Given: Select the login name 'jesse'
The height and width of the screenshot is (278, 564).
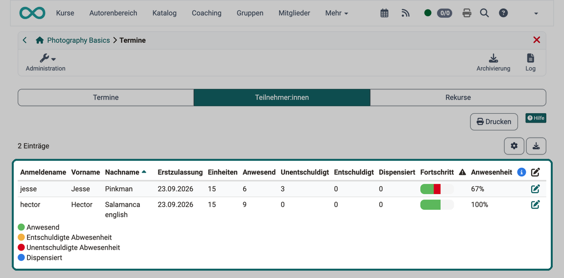Looking at the screenshot, I should coord(27,189).
